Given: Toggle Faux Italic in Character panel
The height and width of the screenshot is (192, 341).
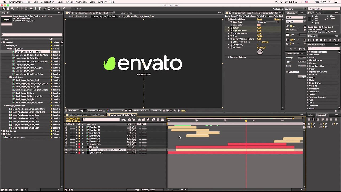Looking at the screenshot, I should coord(296,49).
